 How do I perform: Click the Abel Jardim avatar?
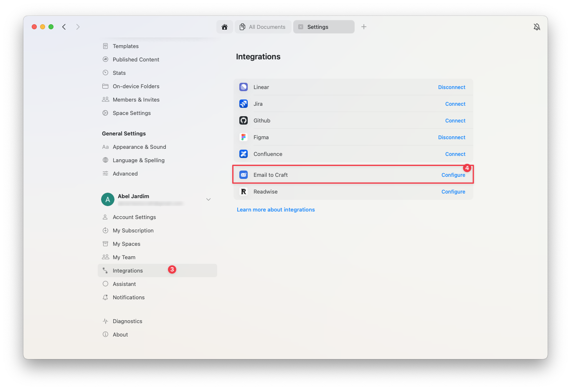click(x=108, y=199)
